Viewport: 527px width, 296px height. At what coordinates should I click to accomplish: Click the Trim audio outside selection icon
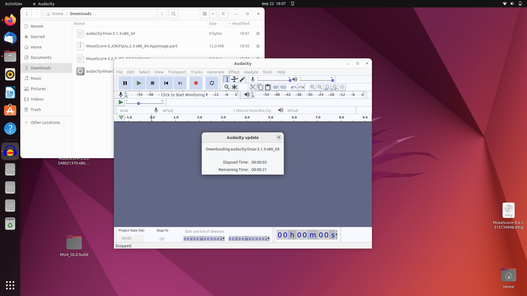(275, 87)
